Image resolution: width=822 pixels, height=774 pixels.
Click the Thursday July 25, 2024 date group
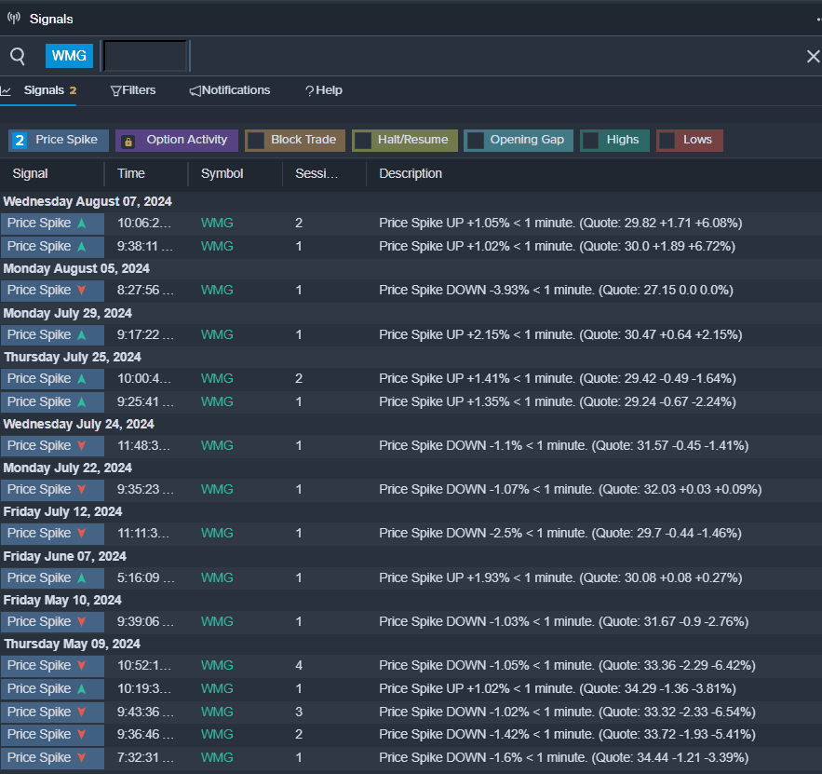tap(73, 357)
